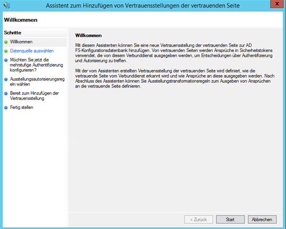Click green bullet beside Datenquelle auswählen

(x=6, y=51)
